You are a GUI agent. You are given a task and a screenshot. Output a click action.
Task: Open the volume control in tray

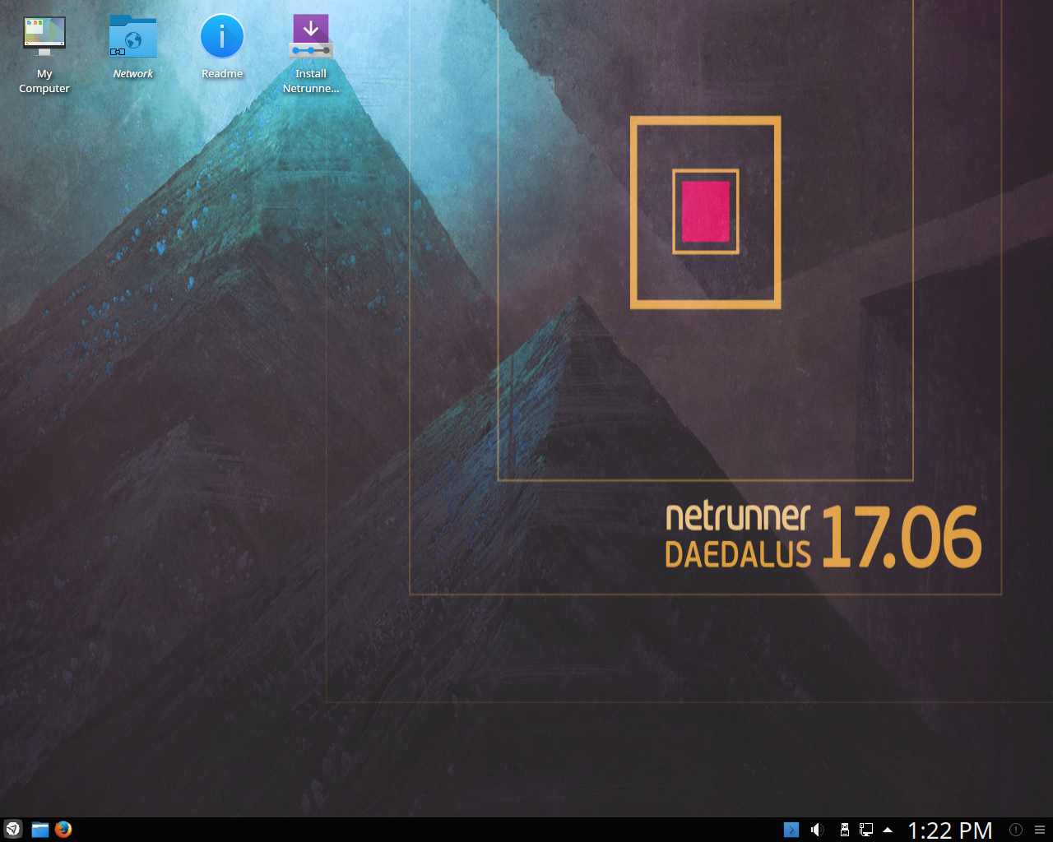pyautogui.click(x=817, y=830)
